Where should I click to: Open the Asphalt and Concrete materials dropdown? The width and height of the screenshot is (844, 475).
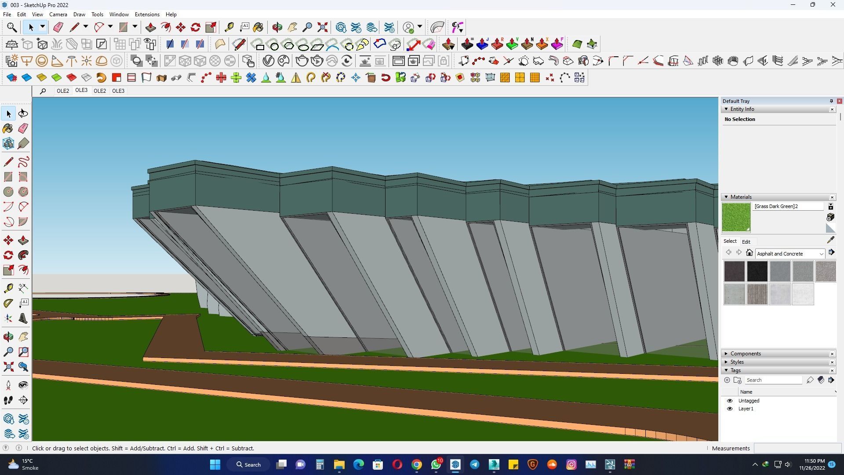coord(821,254)
